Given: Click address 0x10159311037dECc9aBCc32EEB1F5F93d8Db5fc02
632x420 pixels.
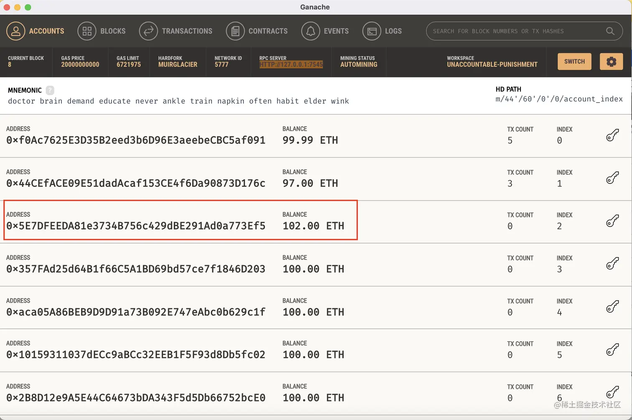Looking at the screenshot, I should coord(136,355).
